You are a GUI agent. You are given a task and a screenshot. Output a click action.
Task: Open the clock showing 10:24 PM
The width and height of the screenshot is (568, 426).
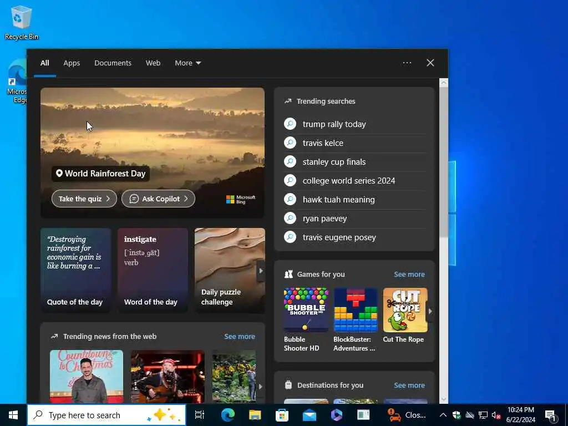coord(520,415)
